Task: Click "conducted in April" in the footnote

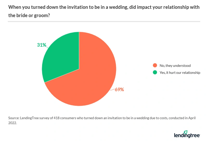Action: coord(180,118)
